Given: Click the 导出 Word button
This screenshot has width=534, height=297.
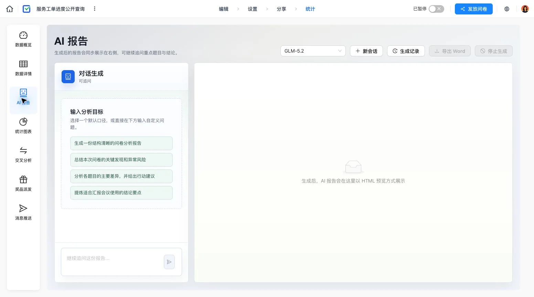Looking at the screenshot, I should point(450,51).
